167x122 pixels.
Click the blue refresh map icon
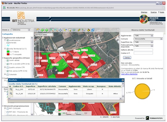[93, 30]
